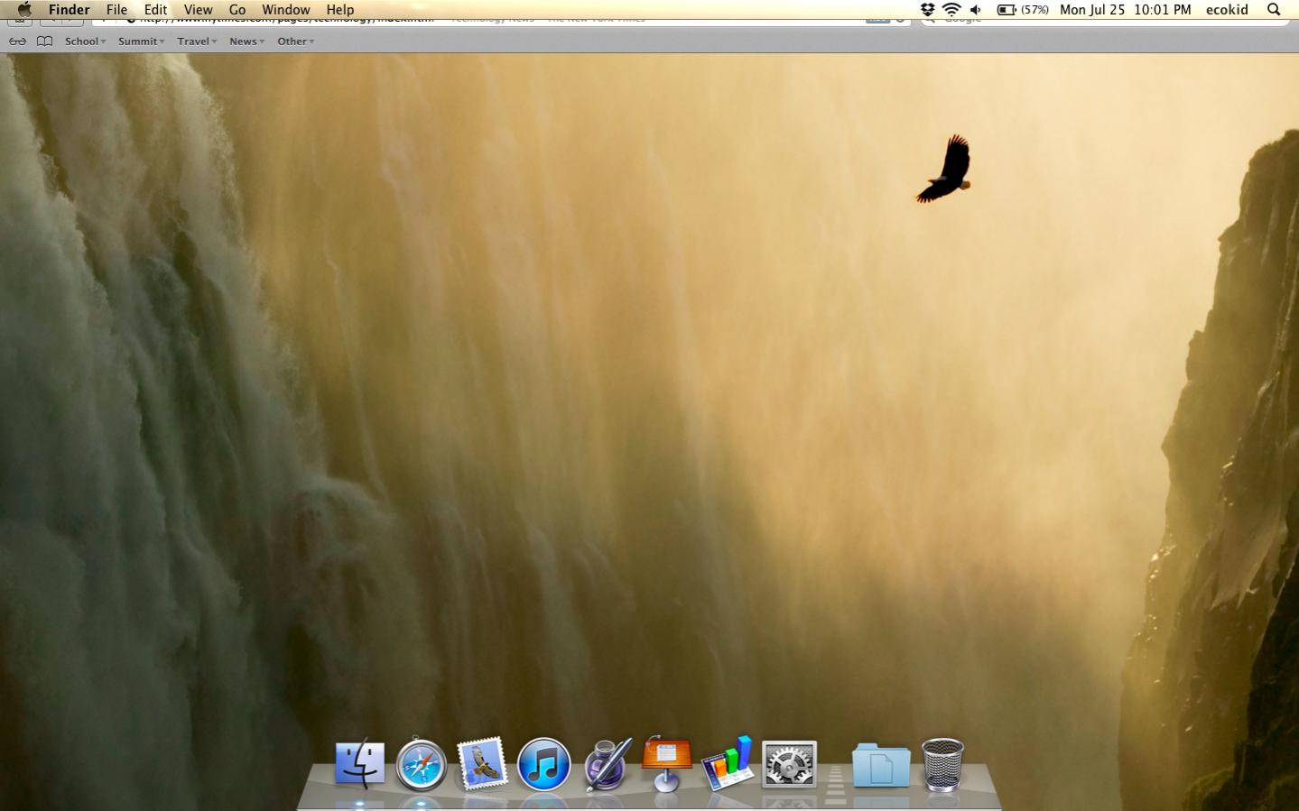
Task: Open the Help menu
Action: tap(340, 9)
